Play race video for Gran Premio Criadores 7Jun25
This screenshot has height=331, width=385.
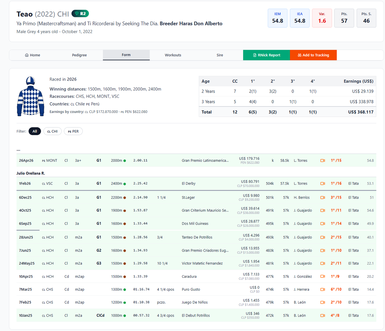323,250
